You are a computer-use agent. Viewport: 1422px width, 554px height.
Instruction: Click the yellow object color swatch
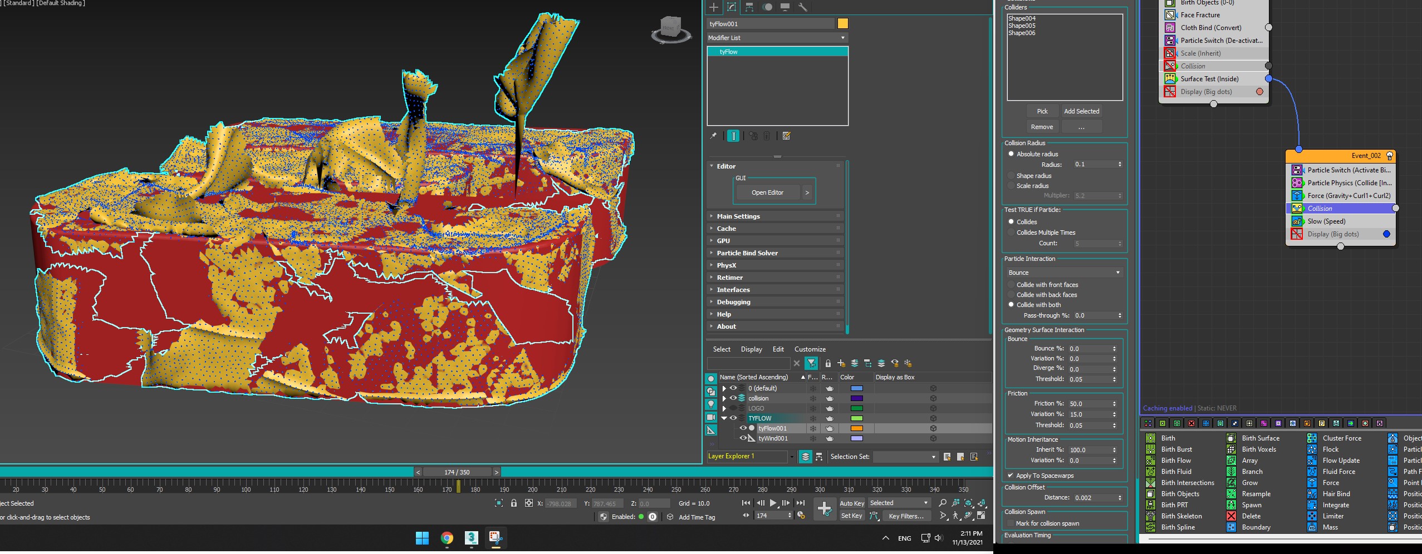click(842, 23)
